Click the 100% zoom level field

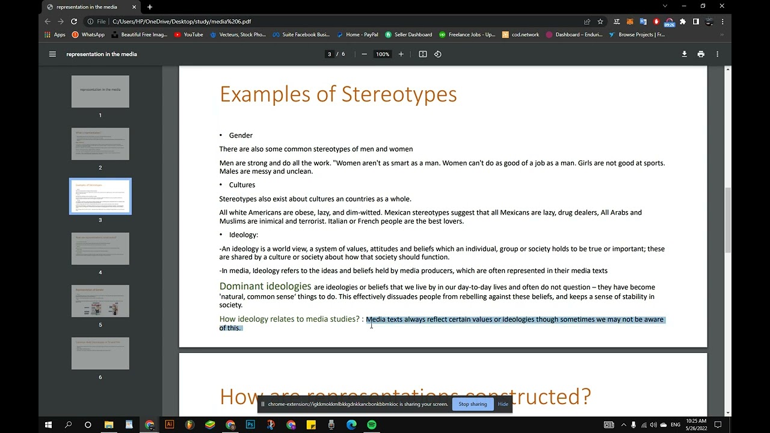pyautogui.click(x=383, y=54)
